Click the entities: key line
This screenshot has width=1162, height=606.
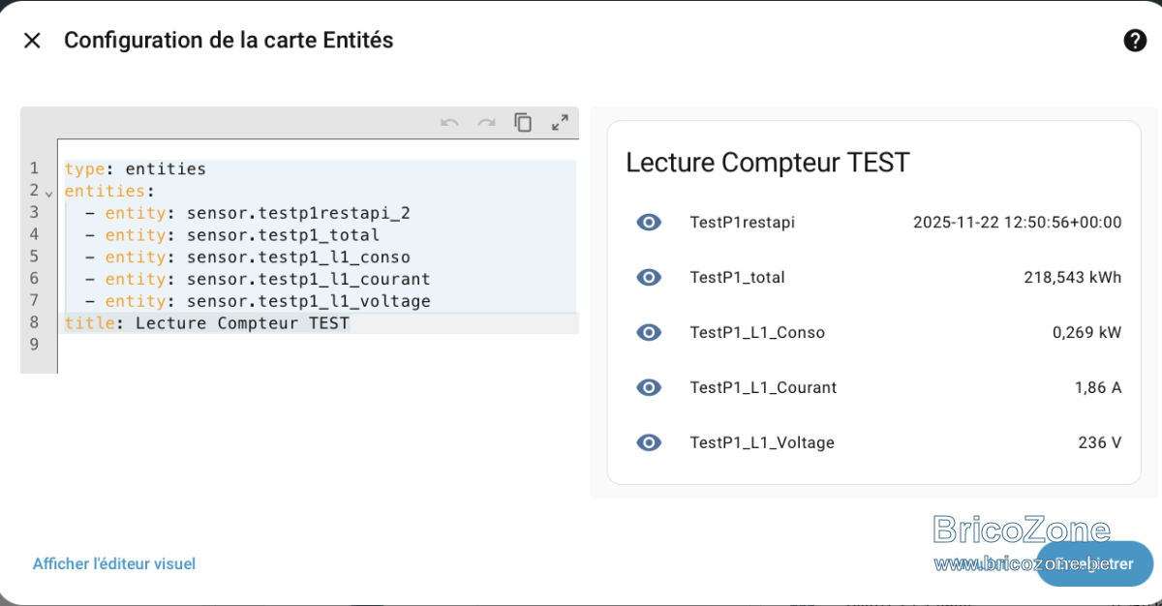click(109, 191)
